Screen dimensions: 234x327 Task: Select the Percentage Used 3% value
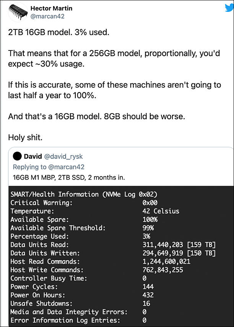point(146,236)
